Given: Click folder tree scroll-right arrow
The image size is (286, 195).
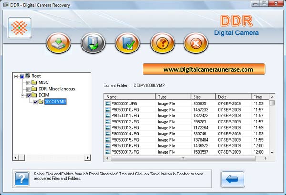Looking at the screenshot, I should [x=88, y=158].
